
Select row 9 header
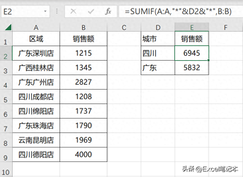tap(6, 154)
